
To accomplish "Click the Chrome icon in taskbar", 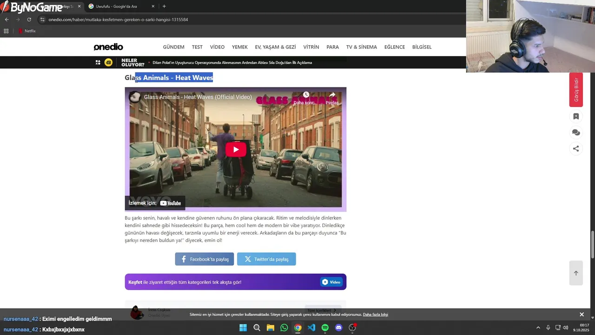I will tap(298, 328).
